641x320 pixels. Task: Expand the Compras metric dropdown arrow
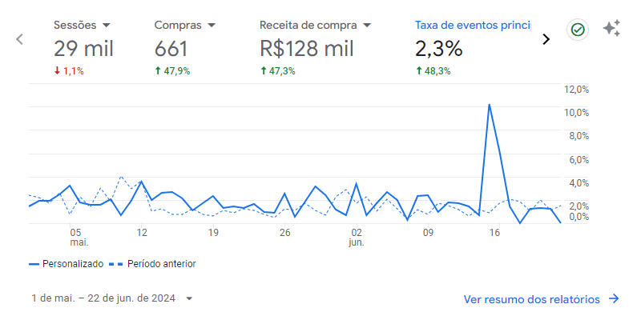(x=212, y=25)
